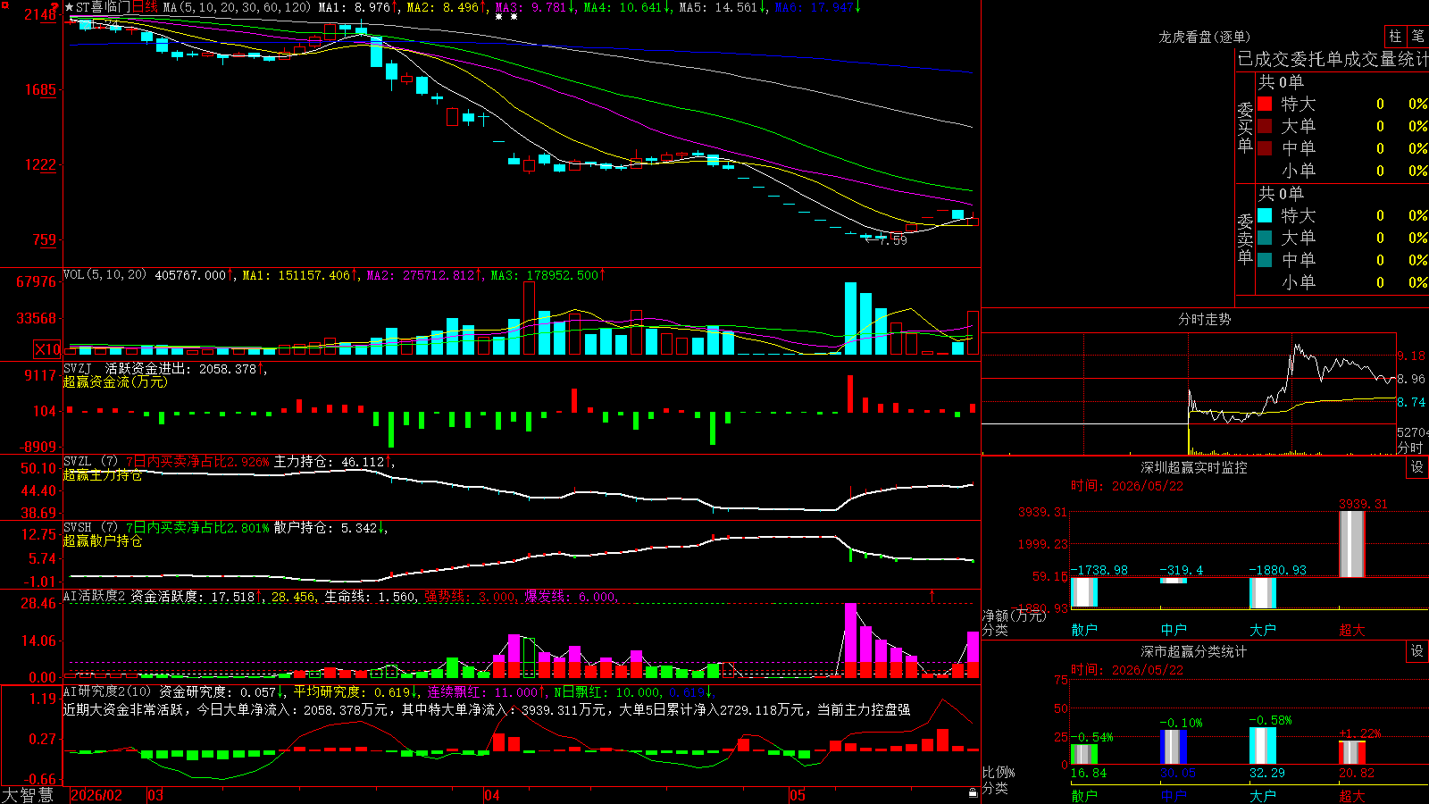Click the 连续飘红: 11.000 readout
Image resolution: width=1429 pixels, height=804 pixels.
(x=482, y=692)
